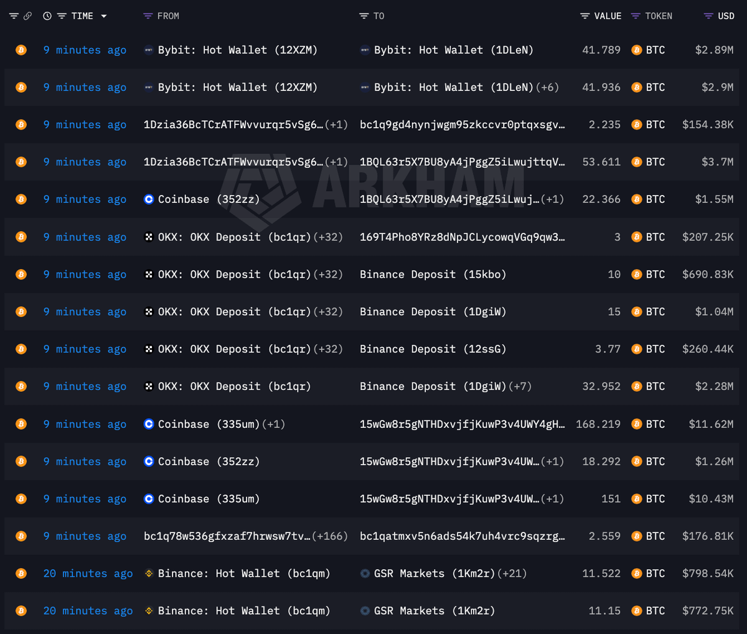
Task: Open recipient address bc1qatmxv5n6ads54k7uh4vrc9sqzrg…
Action: click(463, 536)
